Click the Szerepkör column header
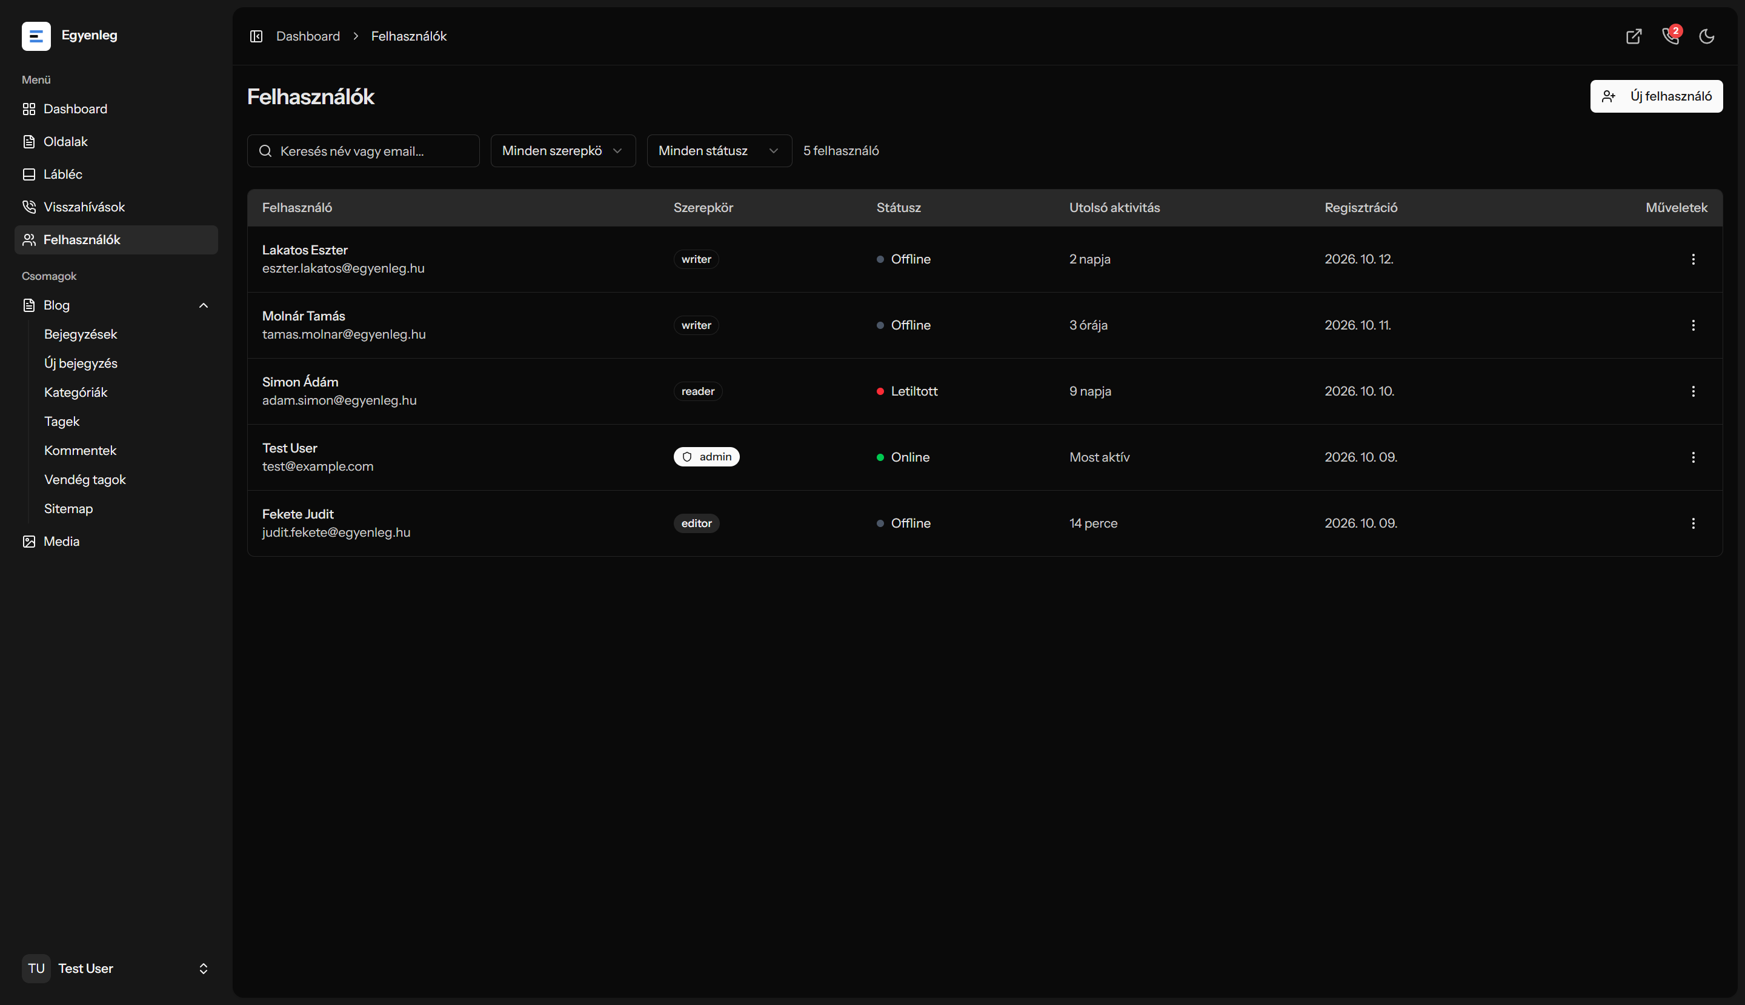Screen dimensions: 1745x1005 (703, 208)
